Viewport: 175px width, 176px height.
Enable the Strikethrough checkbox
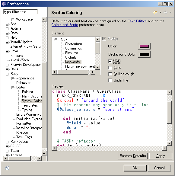click(x=110, y=74)
